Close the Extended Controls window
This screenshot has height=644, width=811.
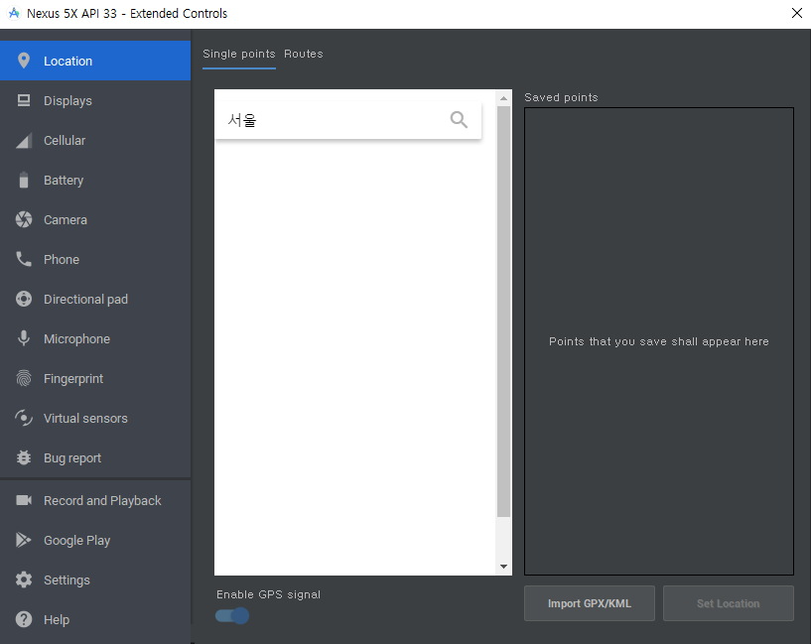796,13
